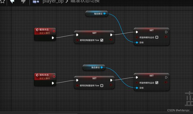The image size is (193, 114).
Task: Select the 放松状态 custom event node title
Action: [44, 75]
